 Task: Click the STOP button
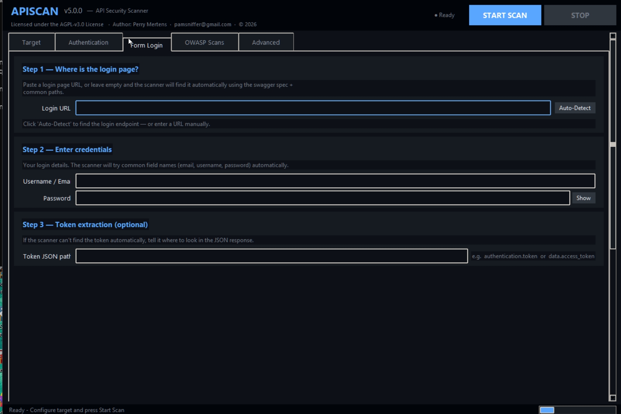[580, 15]
